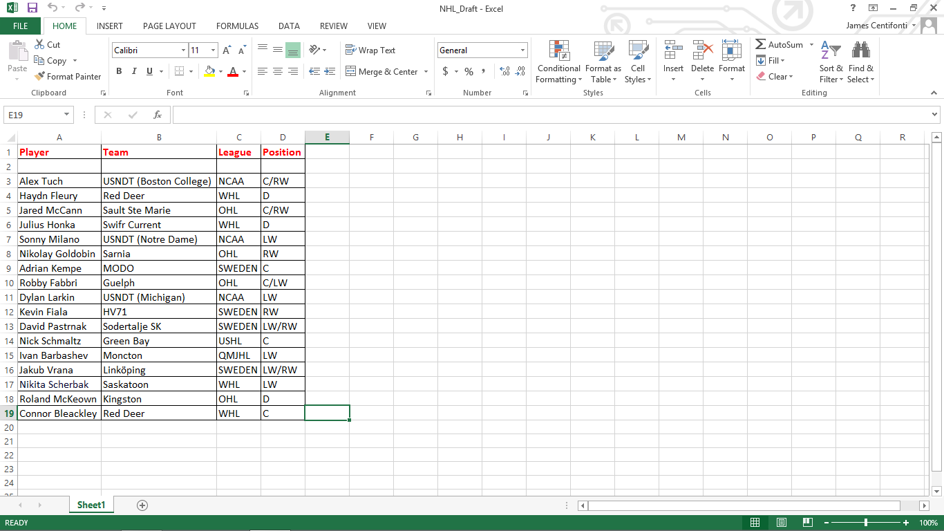The width and height of the screenshot is (944, 531).
Task: Switch to the INSERT ribbon tab
Action: (110, 26)
